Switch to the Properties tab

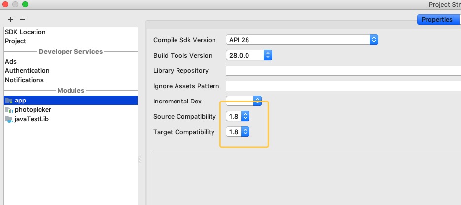[436, 20]
